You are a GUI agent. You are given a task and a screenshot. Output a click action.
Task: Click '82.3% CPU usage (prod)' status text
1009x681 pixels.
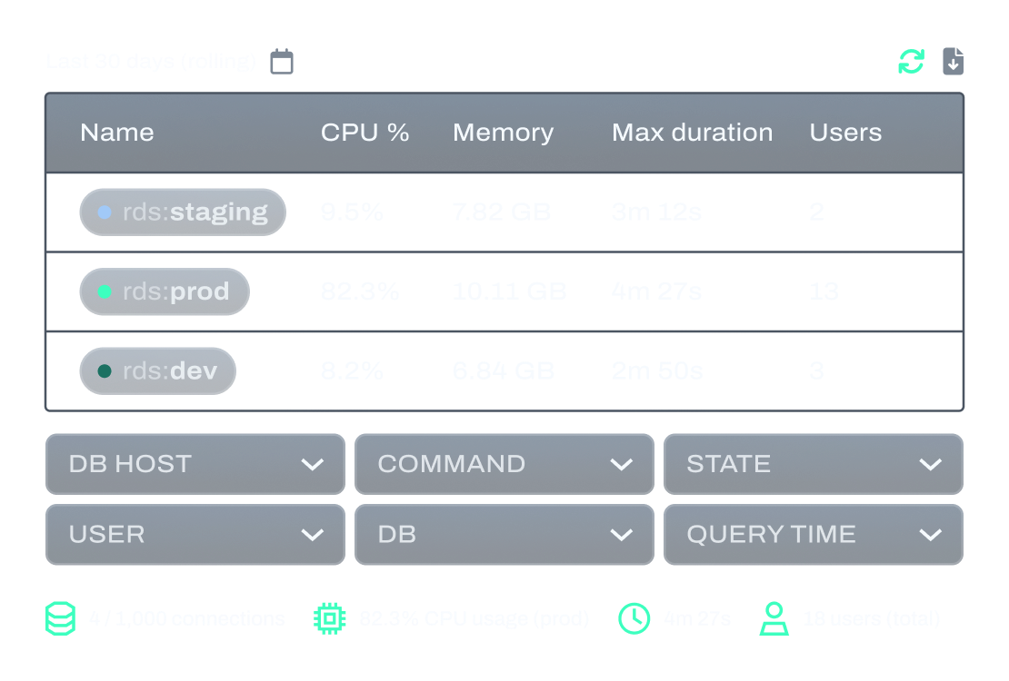point(475,618)
